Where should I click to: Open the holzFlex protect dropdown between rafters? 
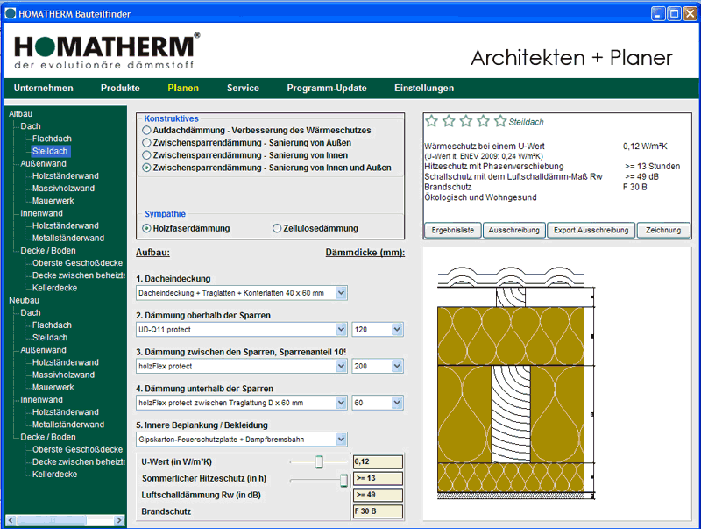pyautogui.click(x=341, y=367)
